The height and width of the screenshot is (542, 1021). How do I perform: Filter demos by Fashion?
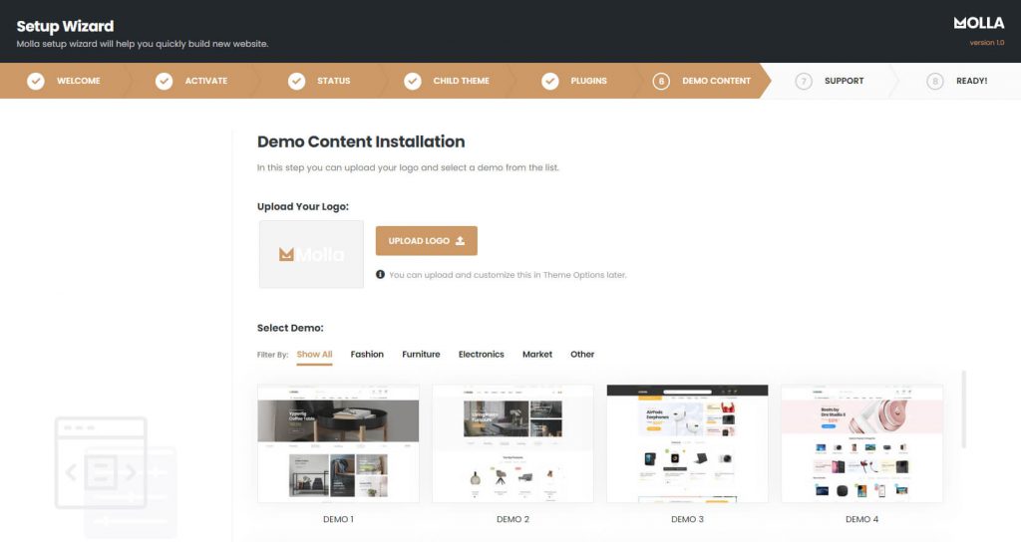coord(367,355)
